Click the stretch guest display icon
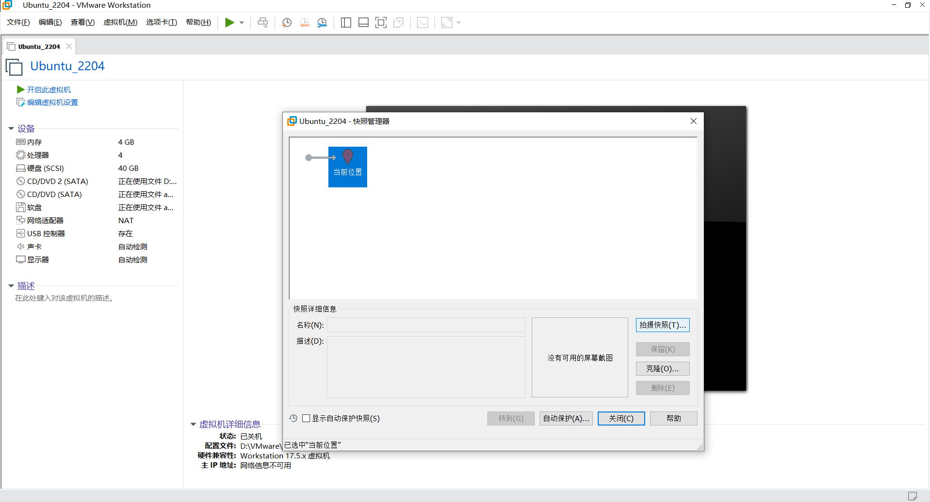The image size is (930, 502). pos(447,22)
